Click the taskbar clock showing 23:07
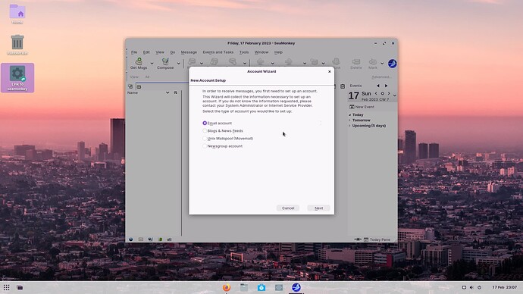Image resolution: width=523 pixels, height=294 pixels. tap(505, 287)
